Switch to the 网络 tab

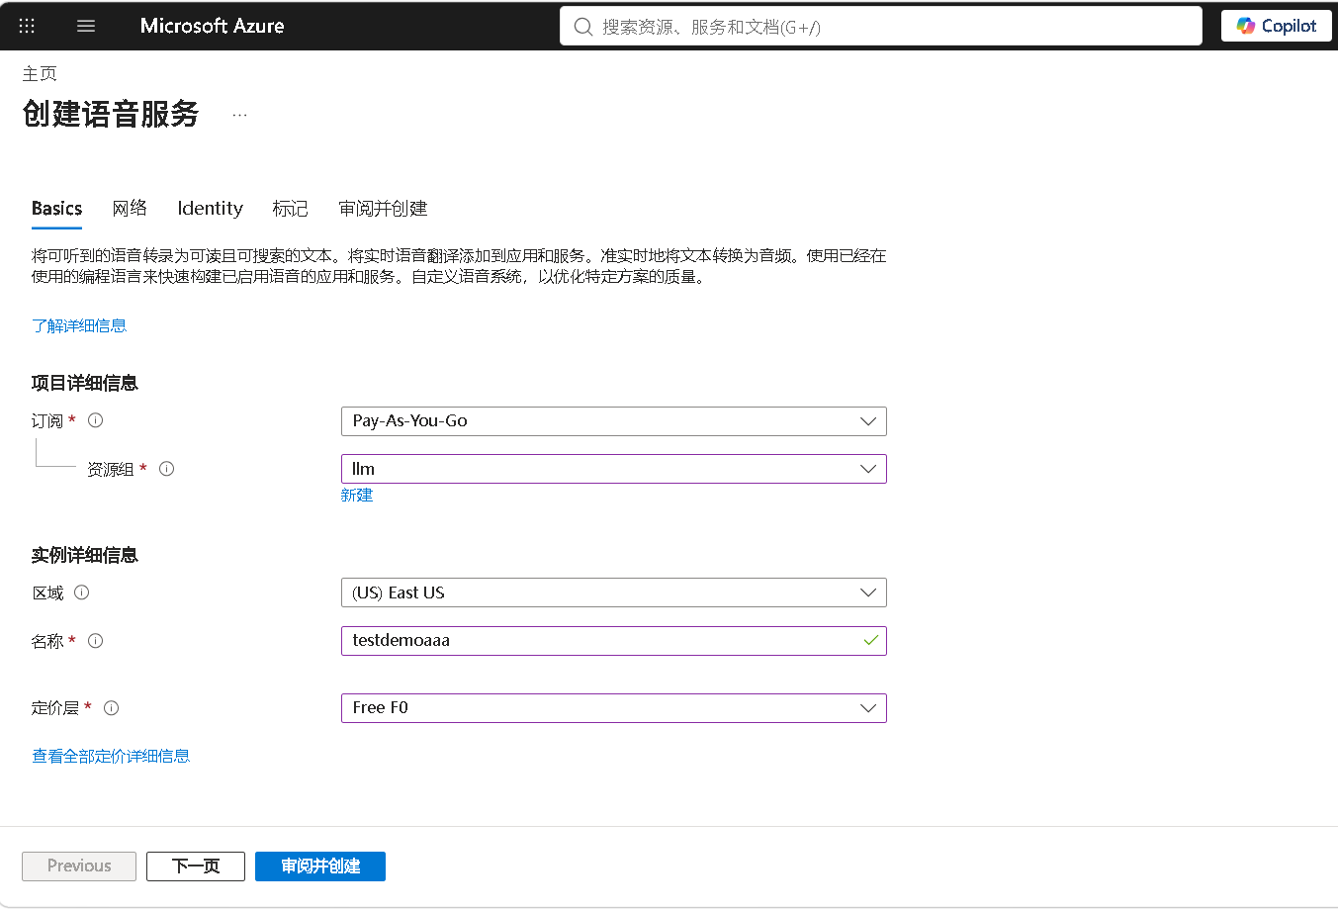tap(130, 209)
